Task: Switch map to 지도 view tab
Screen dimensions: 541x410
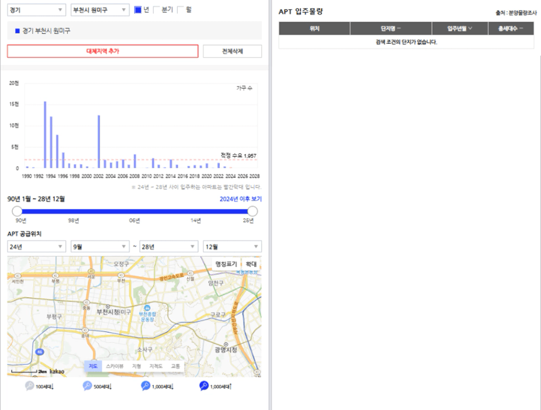Action: pos(93,366)
